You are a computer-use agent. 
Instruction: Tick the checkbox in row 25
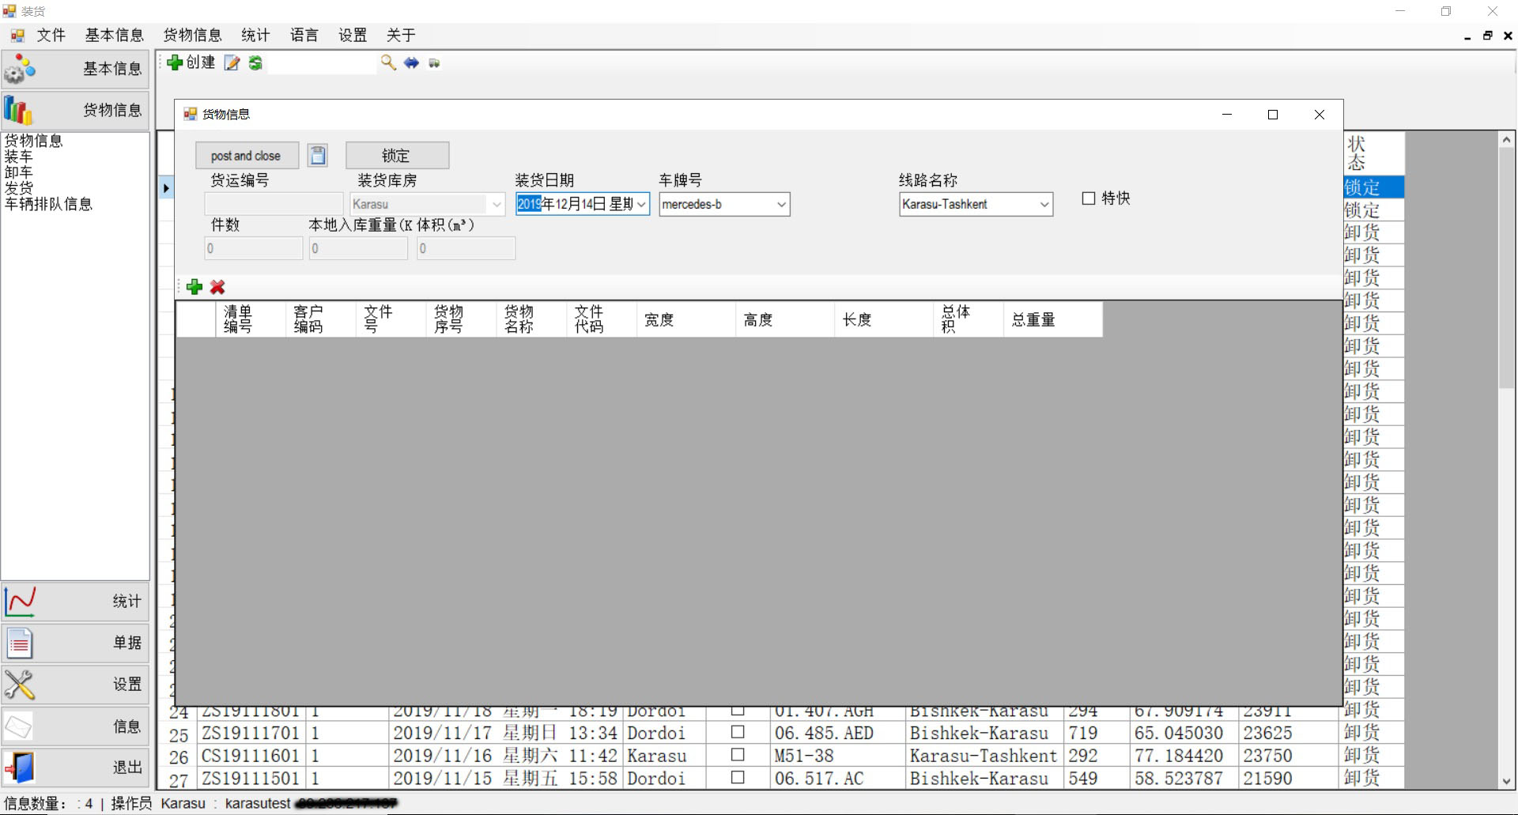pyautogui.click(x=738, y=732)
